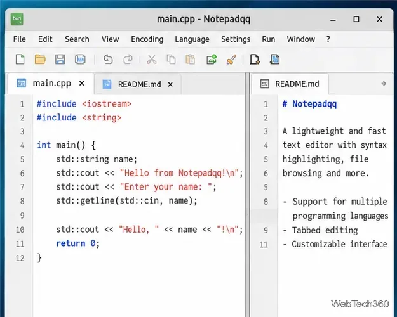Undo the last edit via toolbar arrow
Screen dimensions: 397x317
tap(108, 60)
